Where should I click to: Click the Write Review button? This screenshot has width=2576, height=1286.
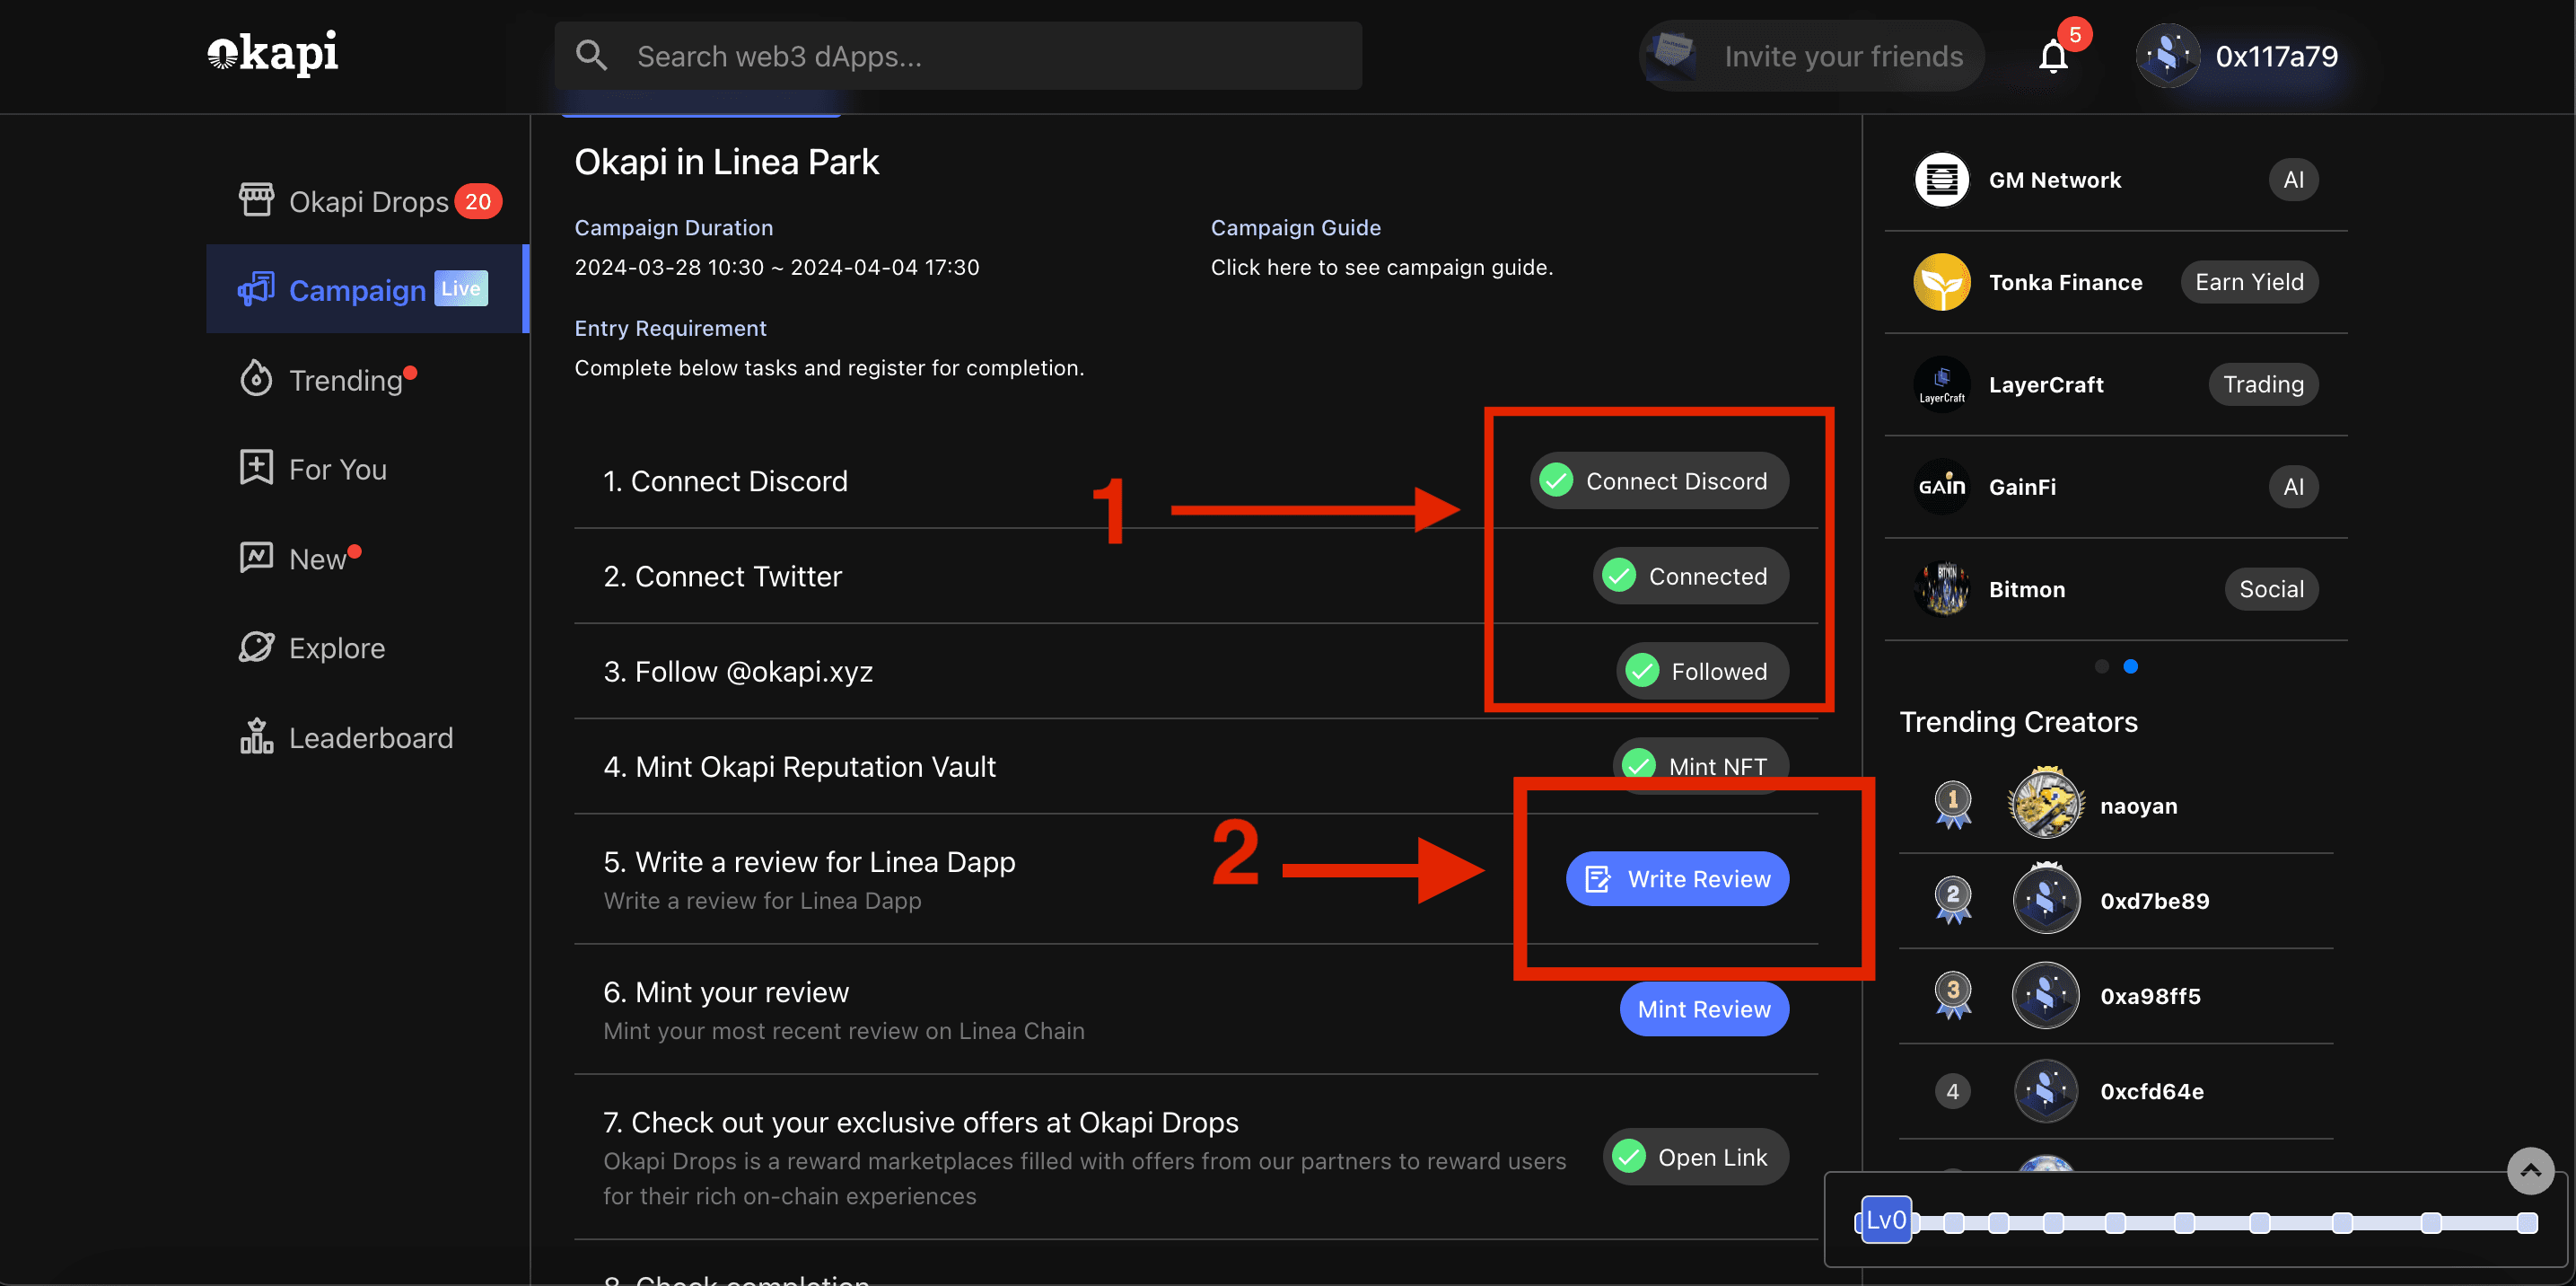coord(1677,878)
